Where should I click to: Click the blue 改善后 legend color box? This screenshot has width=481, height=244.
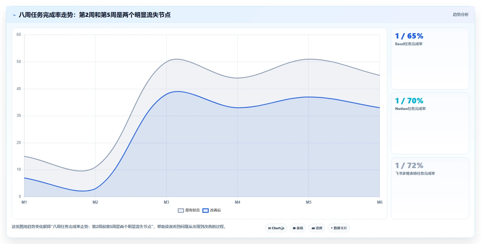point(205,211)
